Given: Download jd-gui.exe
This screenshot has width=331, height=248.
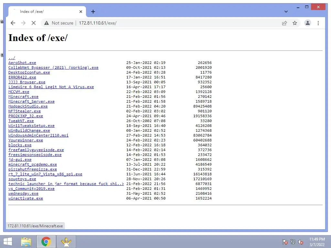Looking at the screenshot, I should coord(20,160).
